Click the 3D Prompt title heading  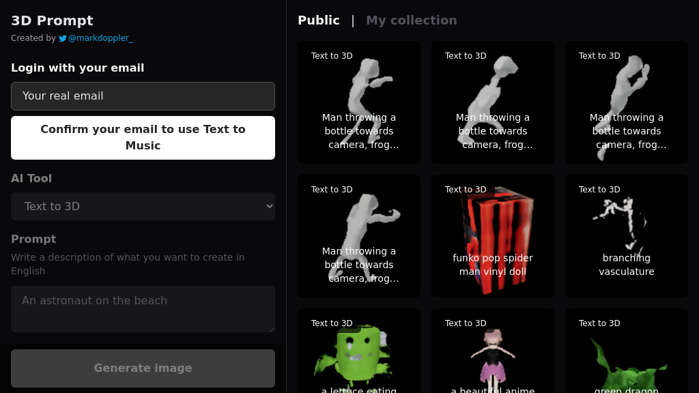click(x=52, y=20)
